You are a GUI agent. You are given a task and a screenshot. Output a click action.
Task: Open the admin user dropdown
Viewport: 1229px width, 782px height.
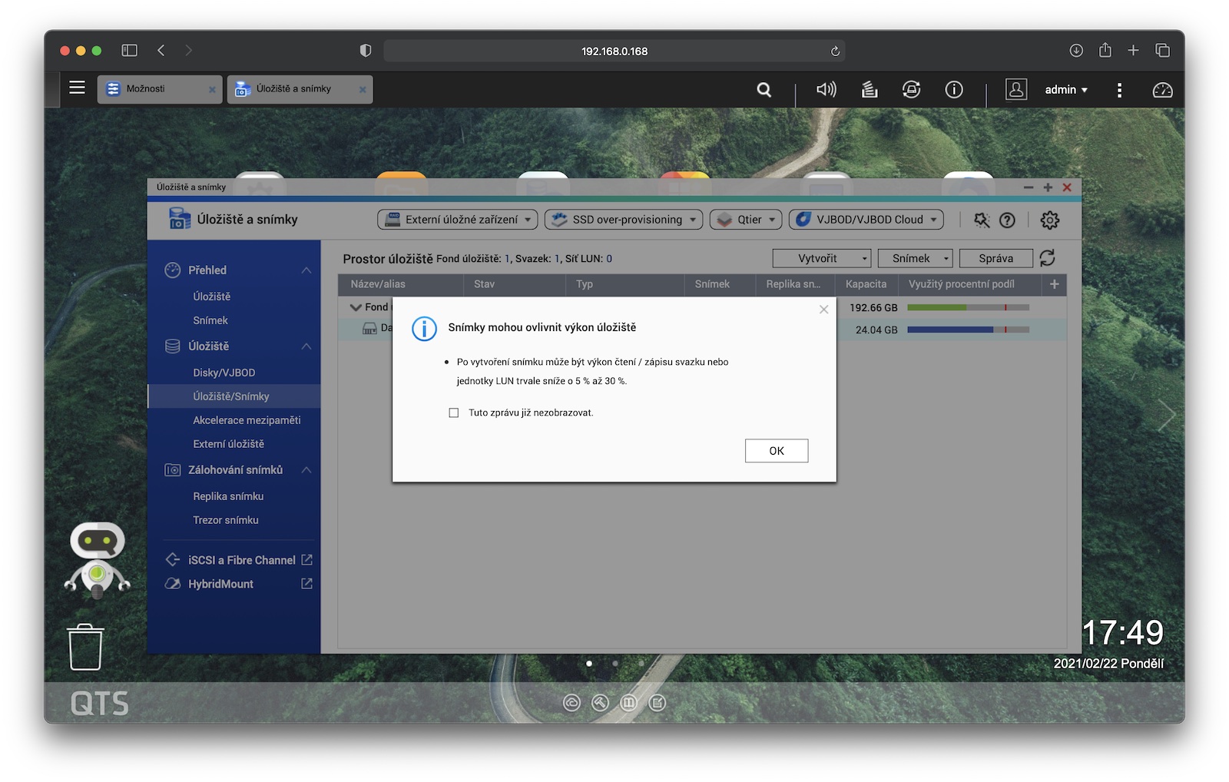click(x=1066, y=90)
